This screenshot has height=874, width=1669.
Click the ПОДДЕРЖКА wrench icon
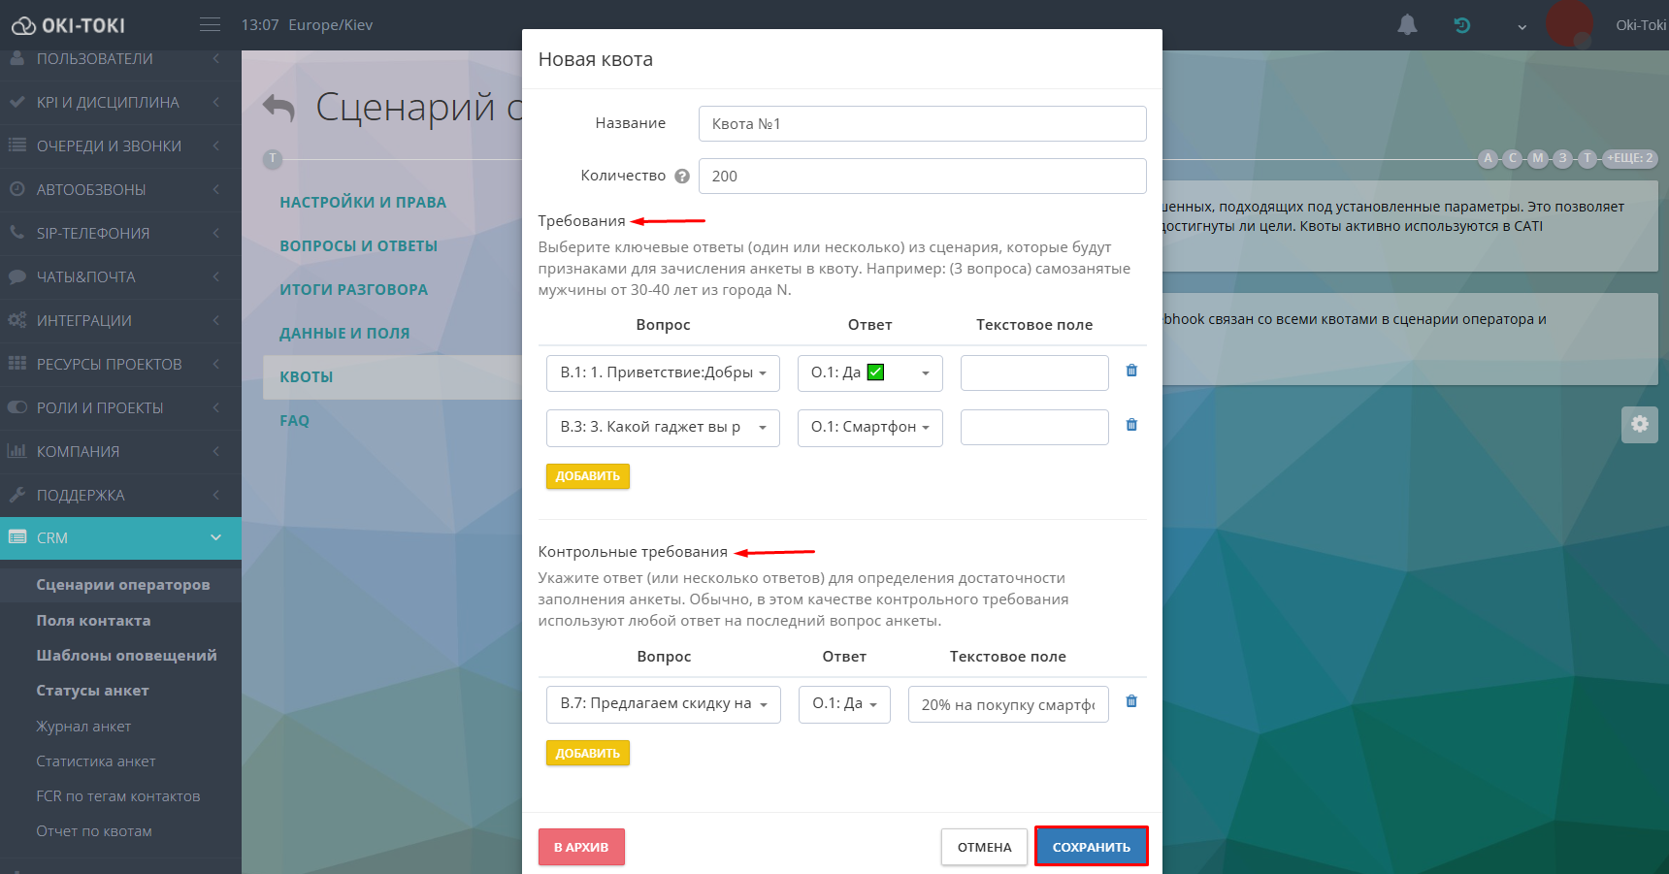(16, 495)
